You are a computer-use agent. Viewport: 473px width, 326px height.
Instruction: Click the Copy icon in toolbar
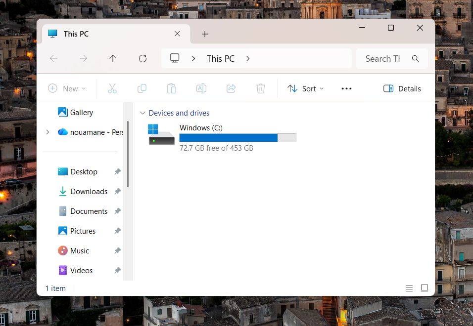click(142, 88)
